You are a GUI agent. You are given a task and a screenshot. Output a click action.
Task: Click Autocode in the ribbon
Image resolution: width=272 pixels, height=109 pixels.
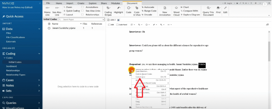pyautogui.click(x=148, y=7)
